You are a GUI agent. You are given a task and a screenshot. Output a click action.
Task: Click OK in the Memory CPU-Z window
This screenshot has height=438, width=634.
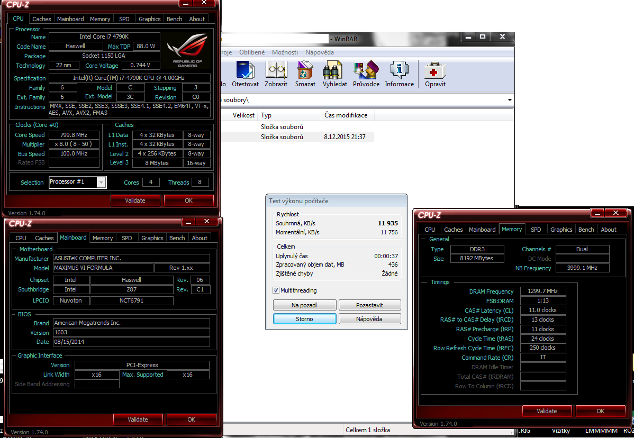click(x=601, y=411)
